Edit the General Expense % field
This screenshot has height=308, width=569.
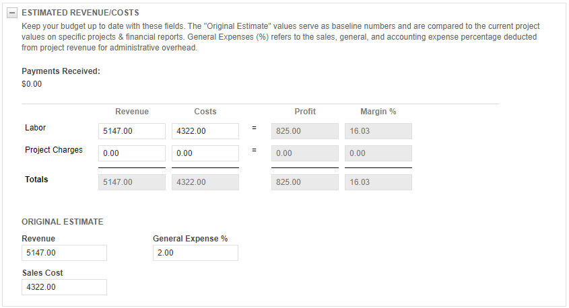pyautogui.click(x=195, y=253)
